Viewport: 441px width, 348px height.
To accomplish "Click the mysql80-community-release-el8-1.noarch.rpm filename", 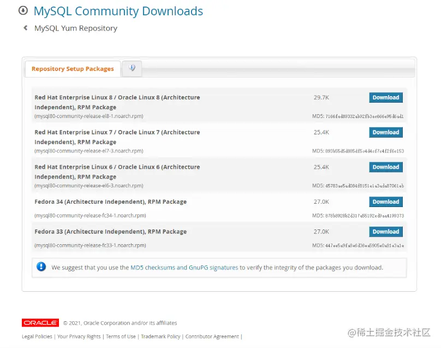I will pyautogui.click(x=88, y=116).
